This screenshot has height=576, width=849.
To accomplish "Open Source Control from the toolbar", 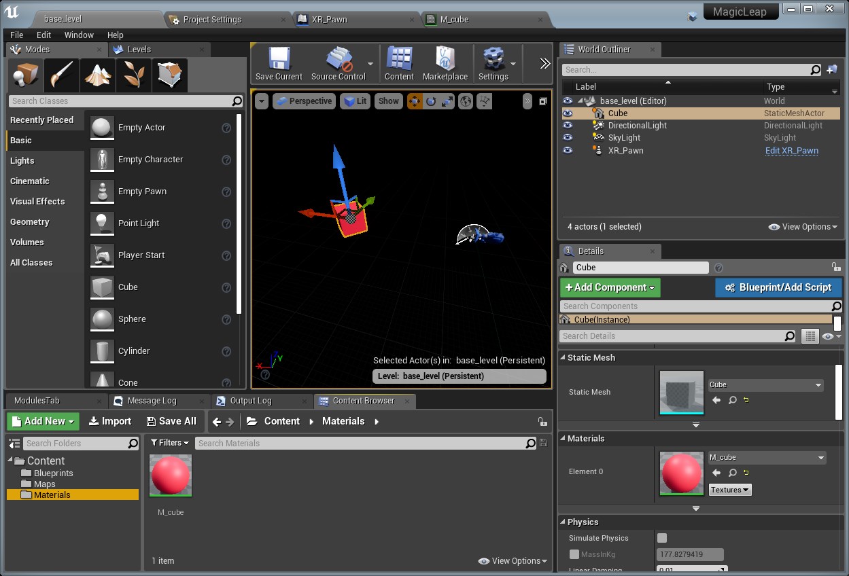I will tap(339, 65).
